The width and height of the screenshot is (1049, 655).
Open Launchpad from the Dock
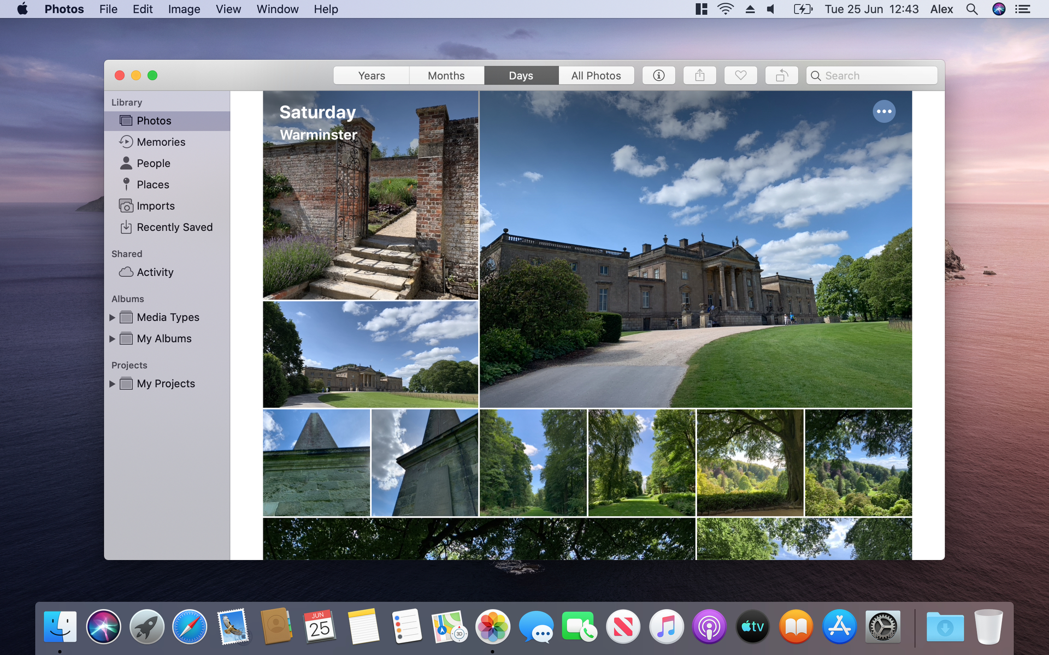pos(147,627)
